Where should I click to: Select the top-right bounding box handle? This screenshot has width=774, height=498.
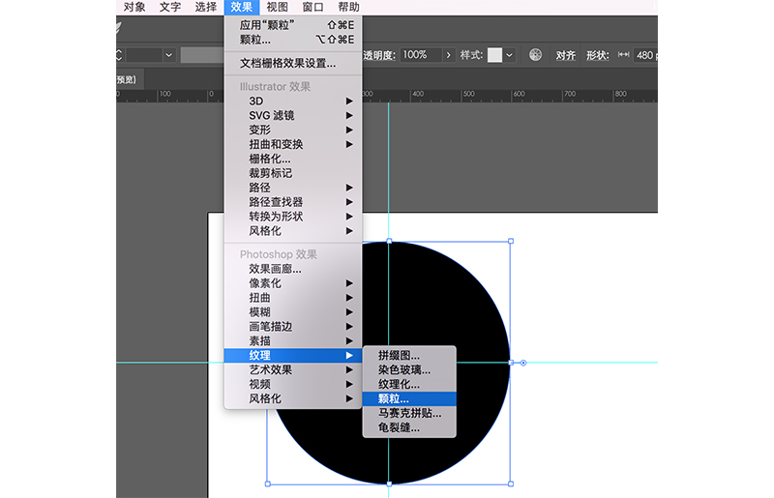click(511, 242)
